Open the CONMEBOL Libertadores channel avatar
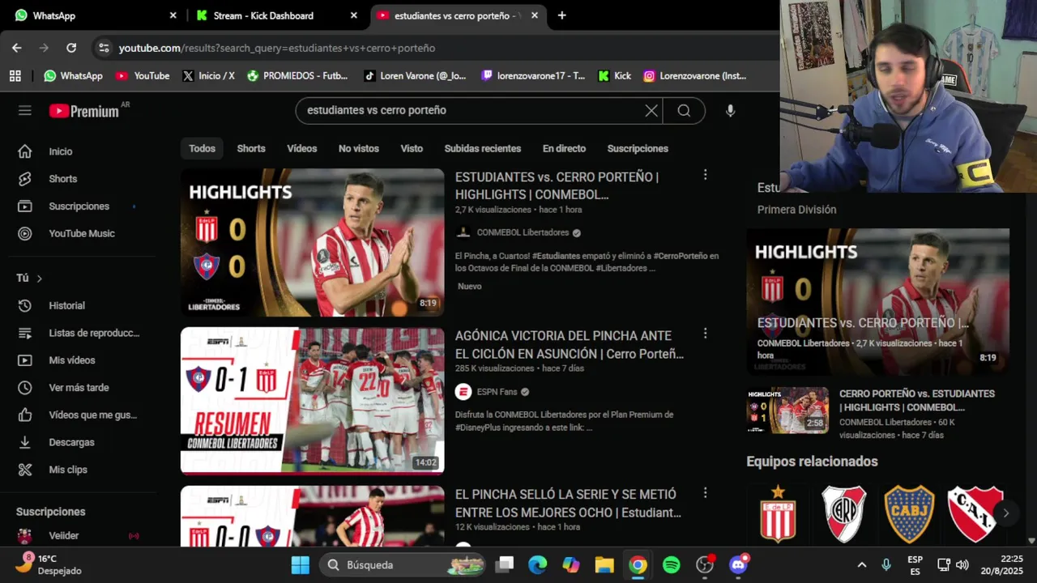The image size is (1037, 583). click(463, 232)
